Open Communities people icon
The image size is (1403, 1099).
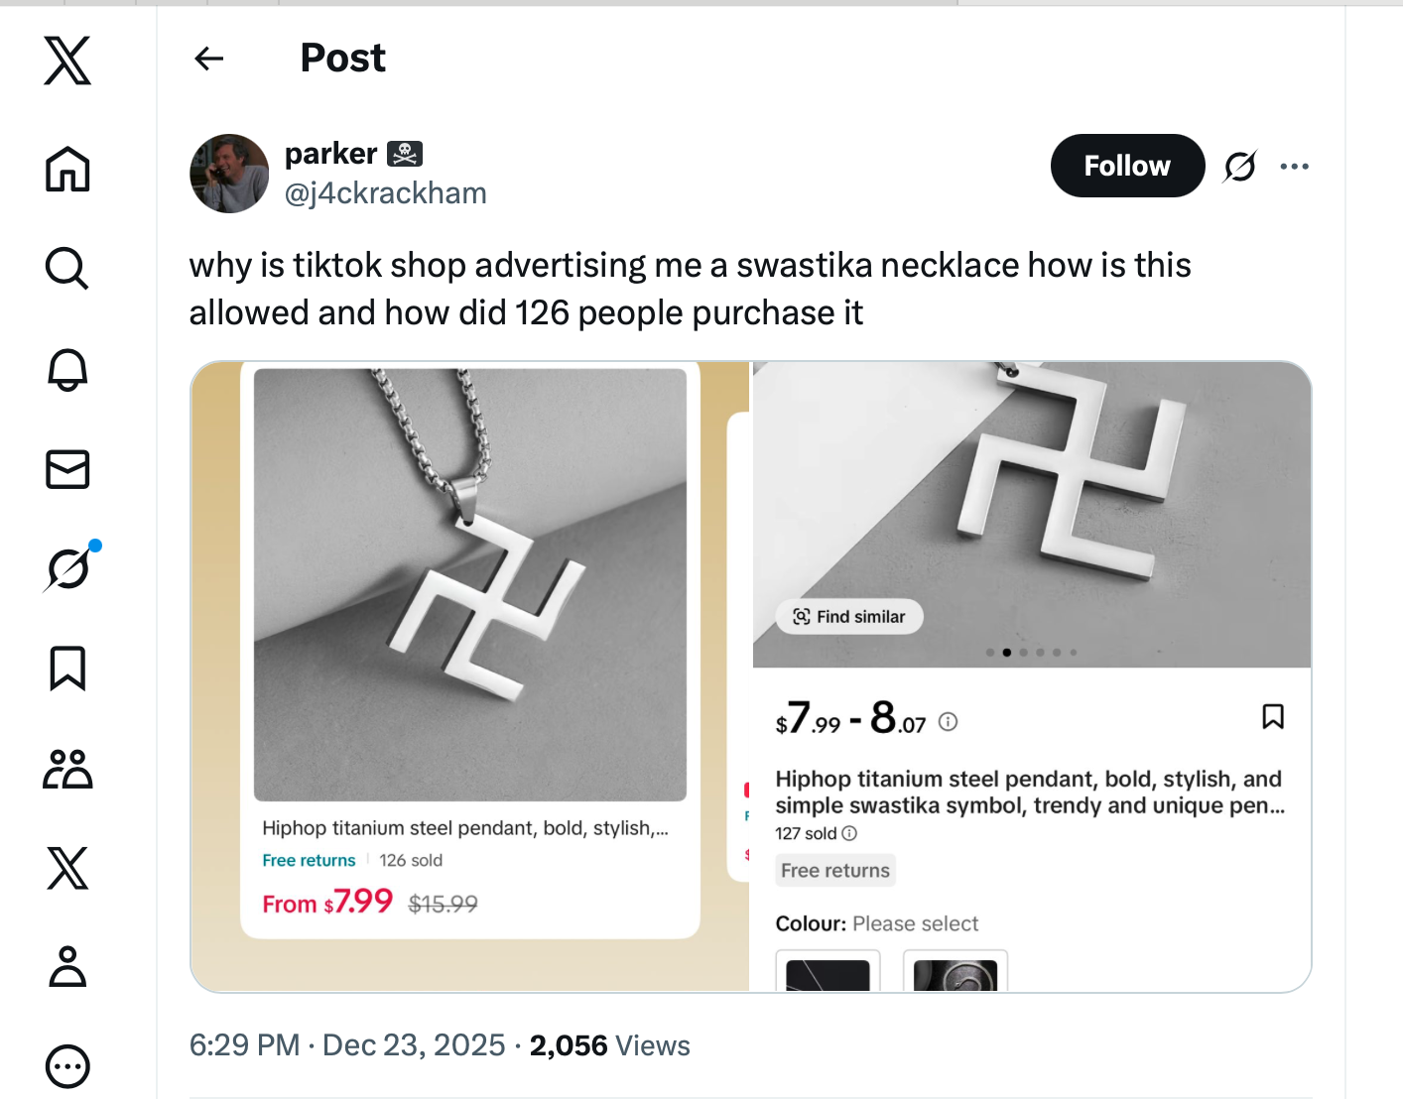coord(67,769)
